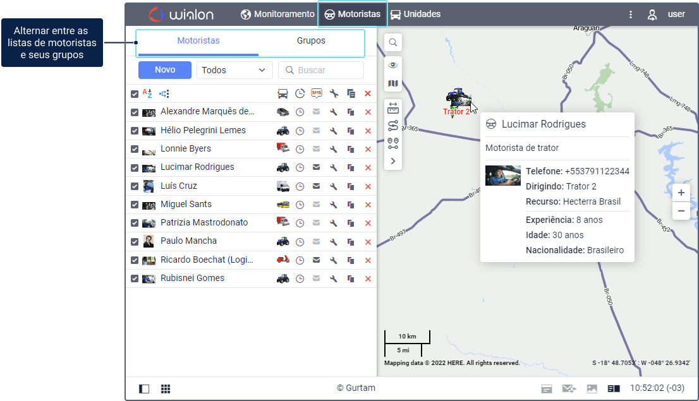Uncheck Miguel Sants checkbox

click(135, 205)
